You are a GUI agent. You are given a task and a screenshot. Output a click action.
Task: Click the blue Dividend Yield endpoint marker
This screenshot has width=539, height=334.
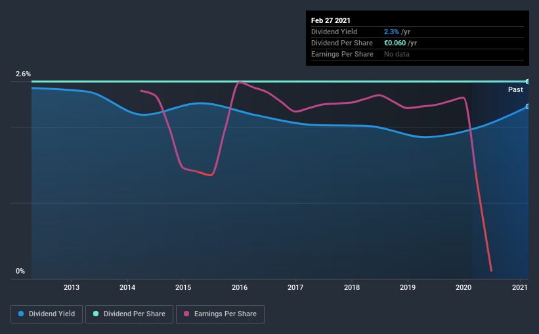pyautogui.click(x=527, y=107)
